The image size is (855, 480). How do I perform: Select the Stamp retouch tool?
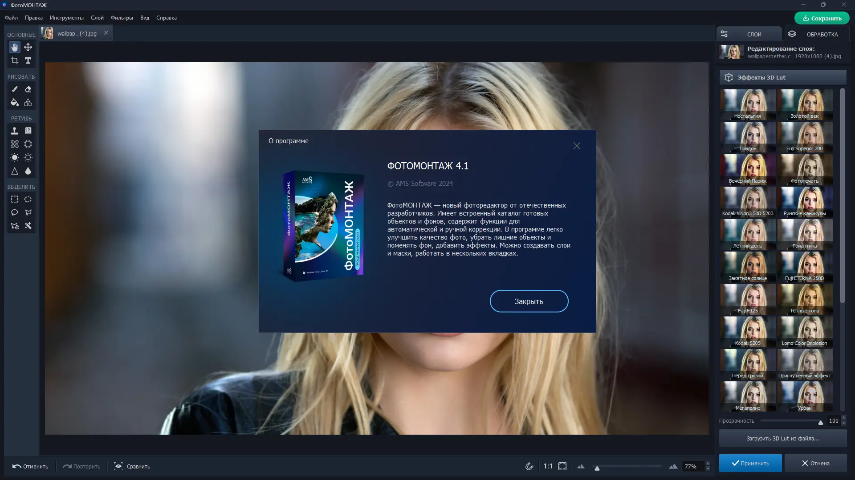pyautogui.click(x=15, y=131)
